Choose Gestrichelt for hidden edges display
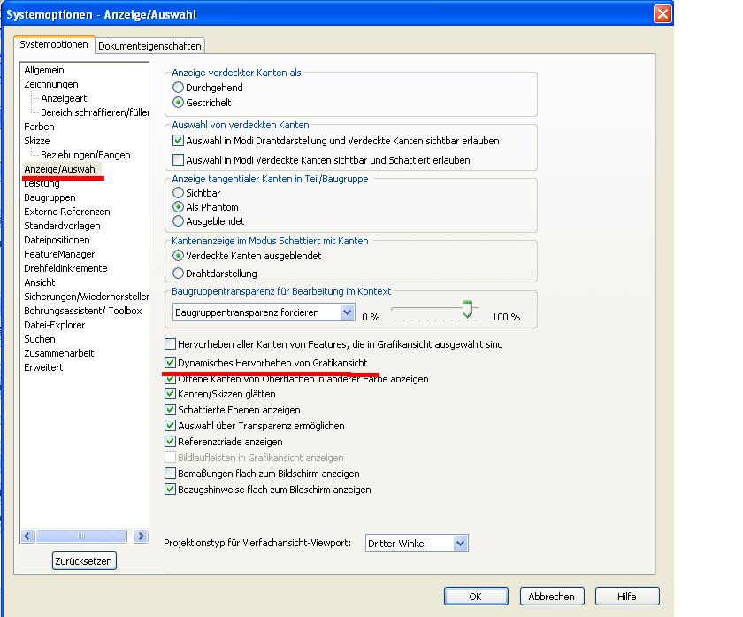The image size is (743, 617). (178, 103)
